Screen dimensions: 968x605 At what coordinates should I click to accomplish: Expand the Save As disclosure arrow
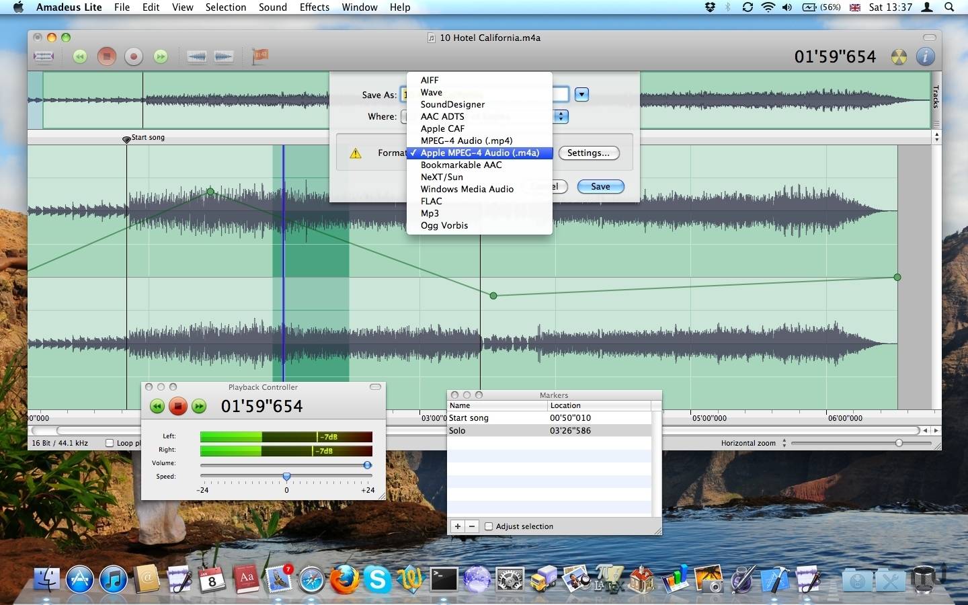click(582, 95)
